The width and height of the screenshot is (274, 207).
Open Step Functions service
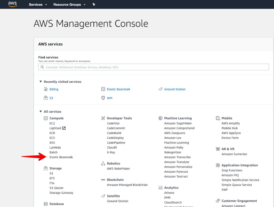232,170
